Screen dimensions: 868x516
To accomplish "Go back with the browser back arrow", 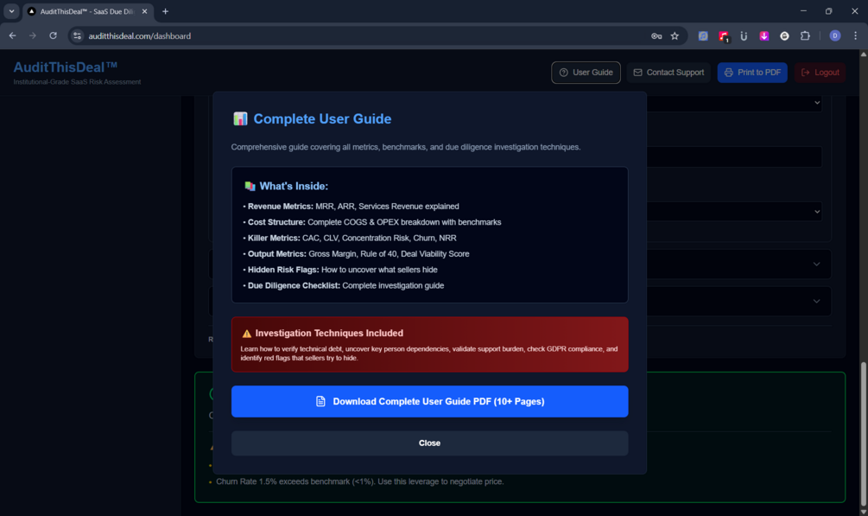I will pyautogui.click(x=12, y=35).
